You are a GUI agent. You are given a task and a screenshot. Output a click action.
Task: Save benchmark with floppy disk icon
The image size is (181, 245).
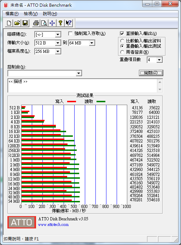25,23
